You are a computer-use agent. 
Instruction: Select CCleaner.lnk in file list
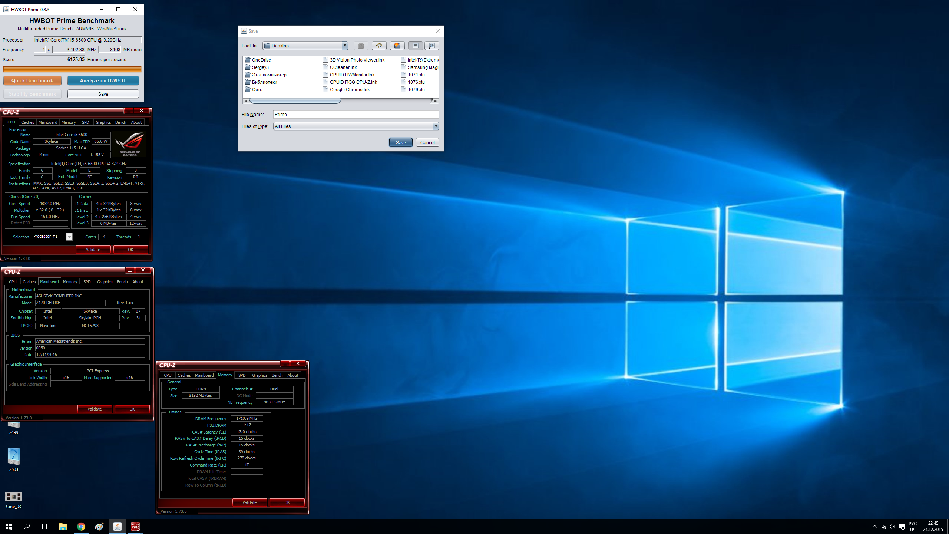click(340, 67)
